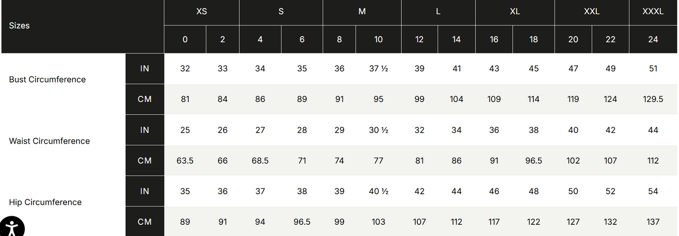Click the Sizes header label
Image resolution: width=679 pixels, height=236 pixels.
click(19, 26)
